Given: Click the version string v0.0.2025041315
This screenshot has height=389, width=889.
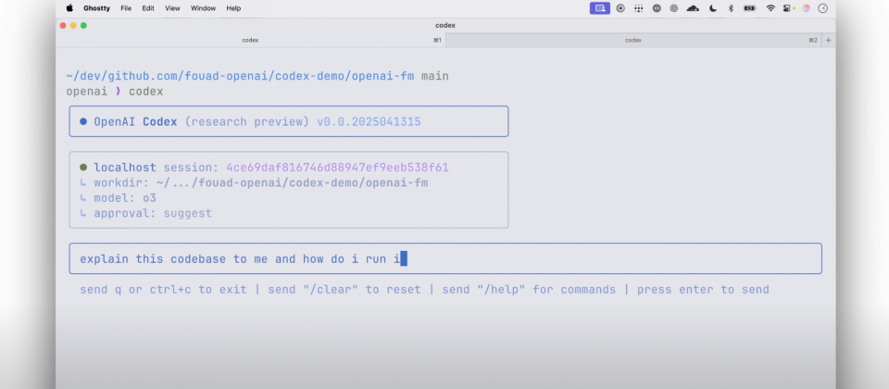Looking at the screenshot, I should coord(369,122).
